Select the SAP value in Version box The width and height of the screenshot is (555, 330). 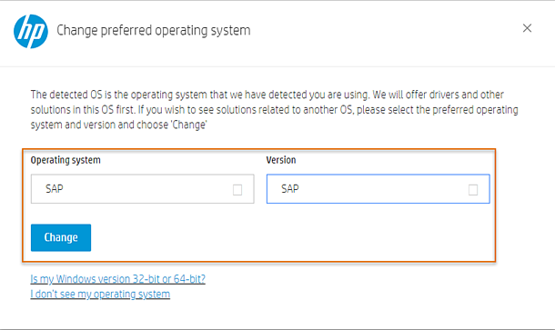[290, 189]
